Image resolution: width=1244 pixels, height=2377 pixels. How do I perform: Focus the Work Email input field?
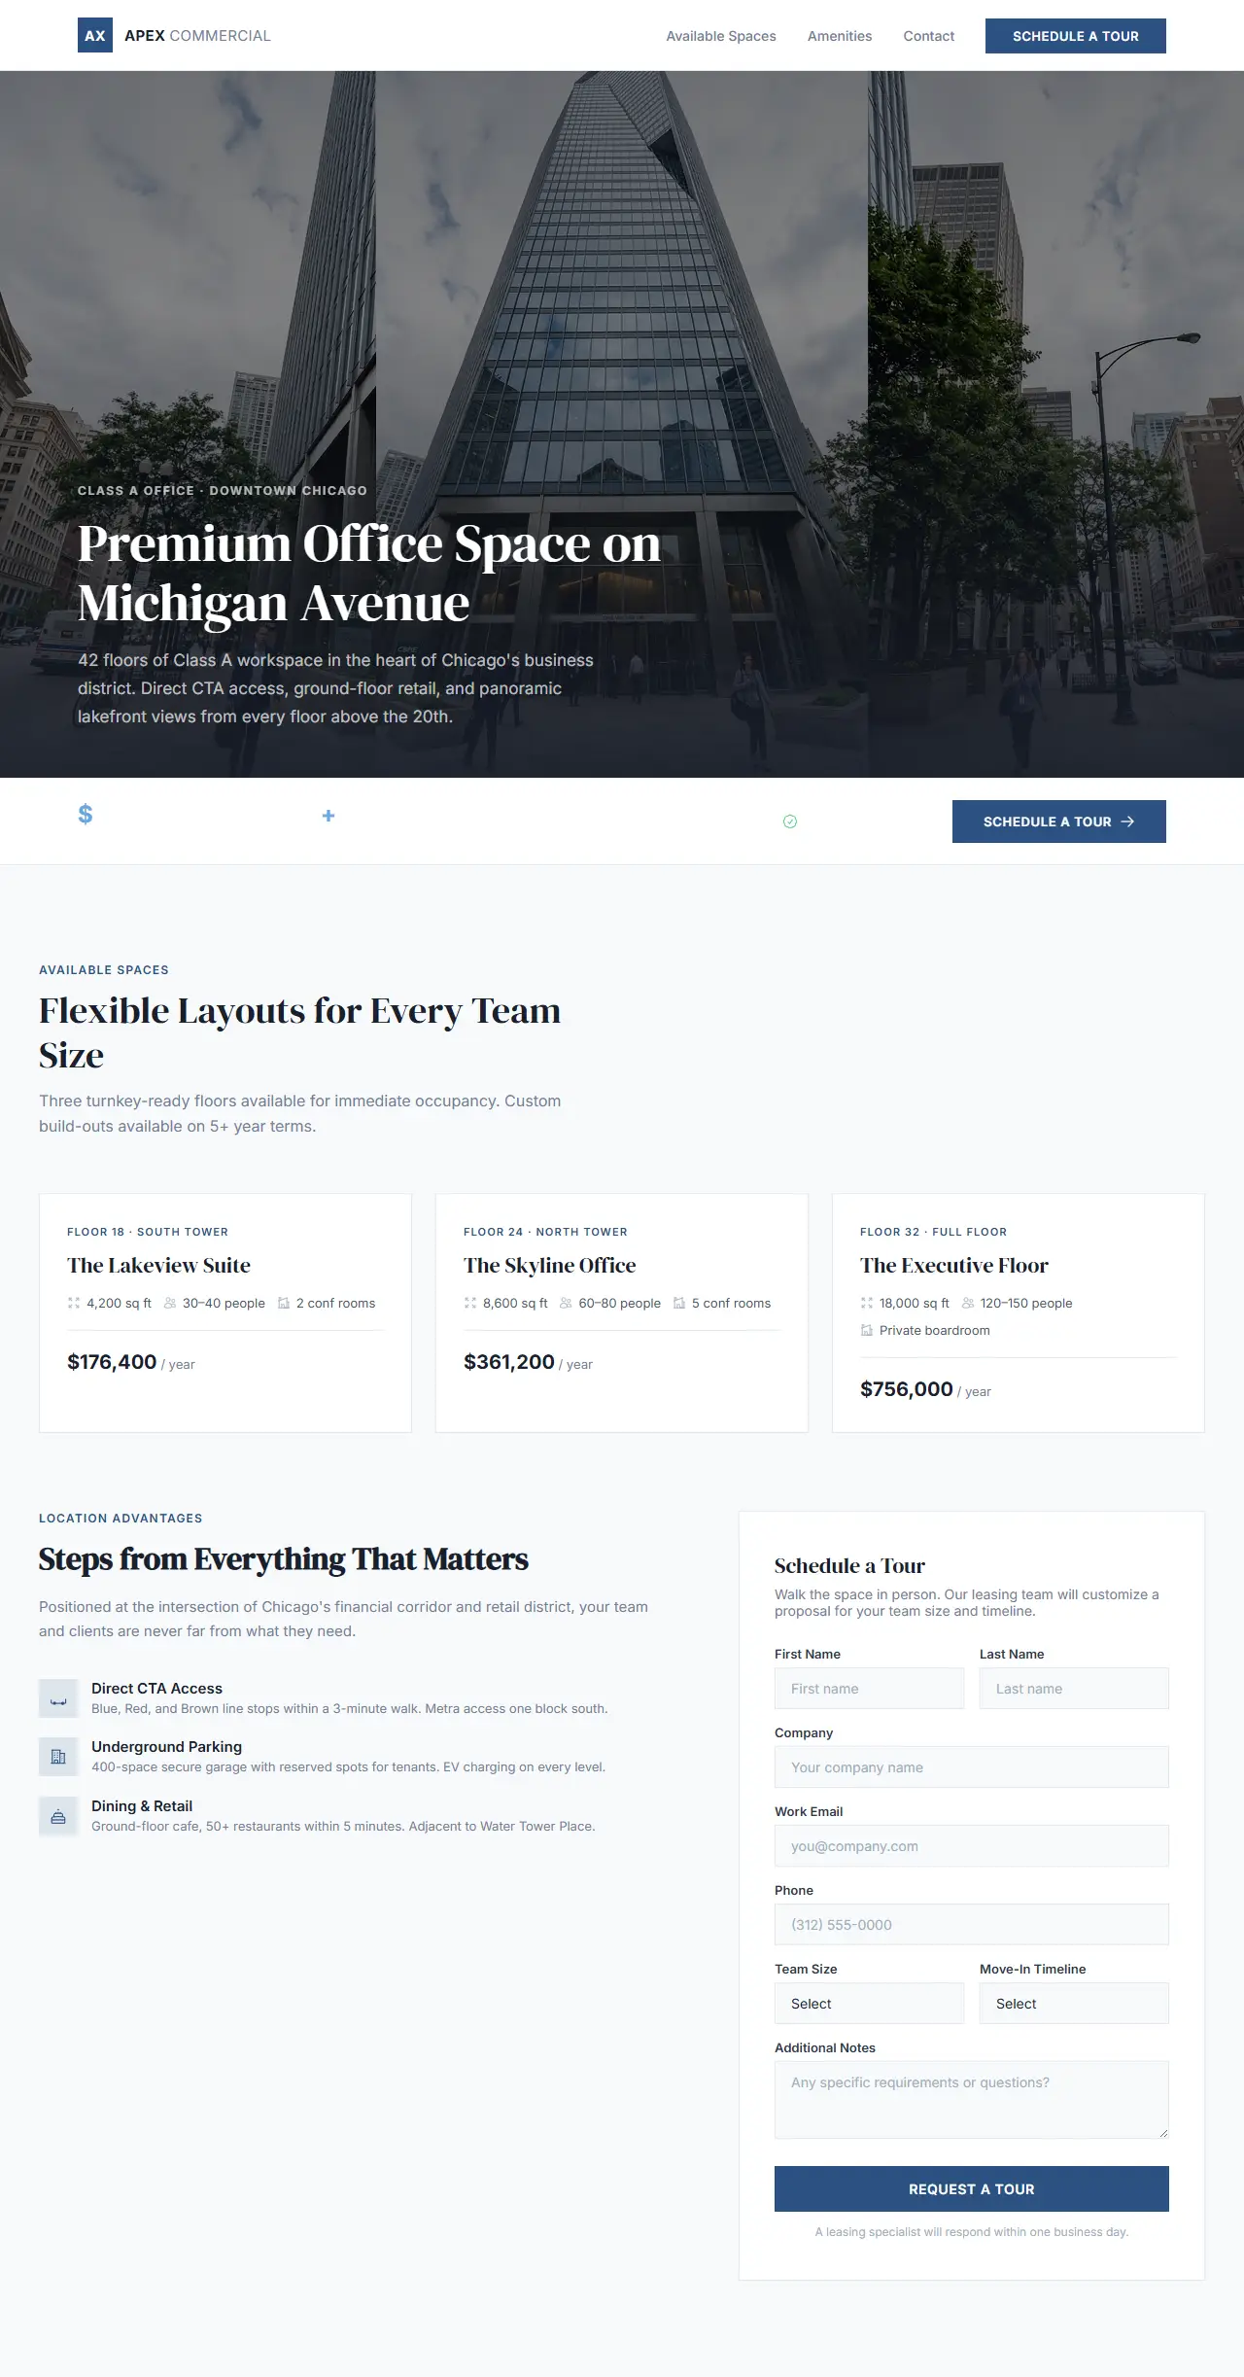(x=971, y=1845)
